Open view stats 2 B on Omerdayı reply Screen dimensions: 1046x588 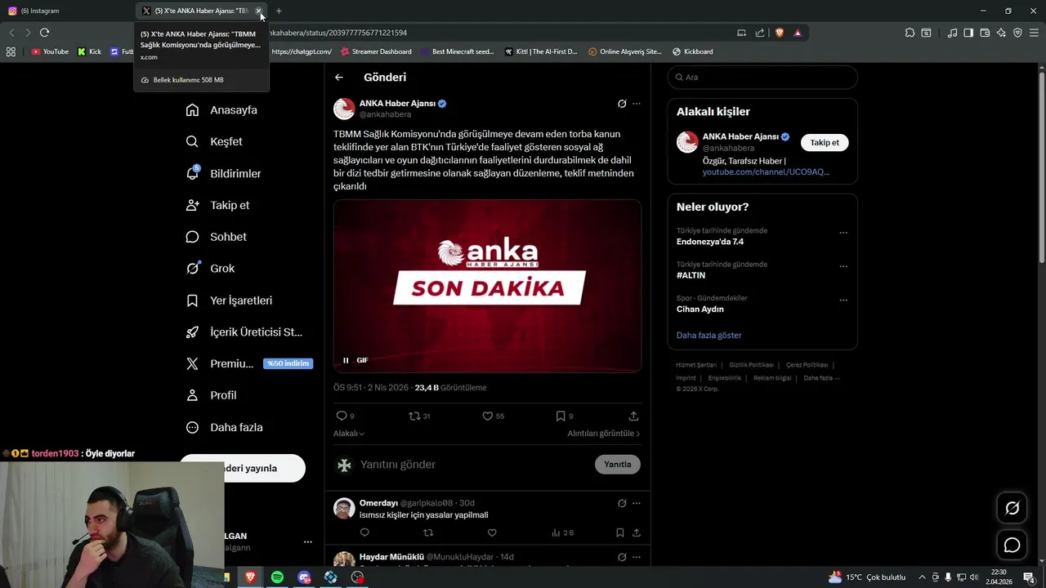coord(562,532)
